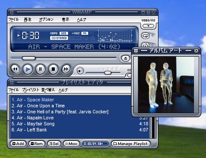The image size is (206, 158).
Task: Click the seek bar handle
Action: tap(29, 58)
